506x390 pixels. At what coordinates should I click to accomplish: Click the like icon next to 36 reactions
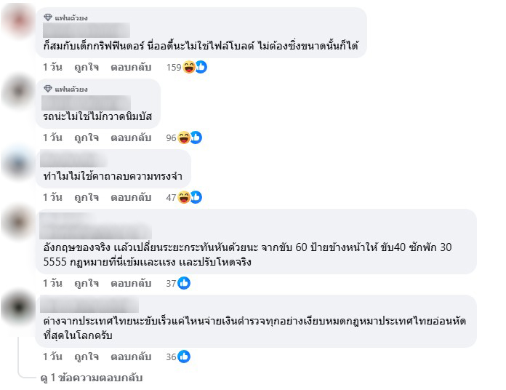click(x=184, y=357)
